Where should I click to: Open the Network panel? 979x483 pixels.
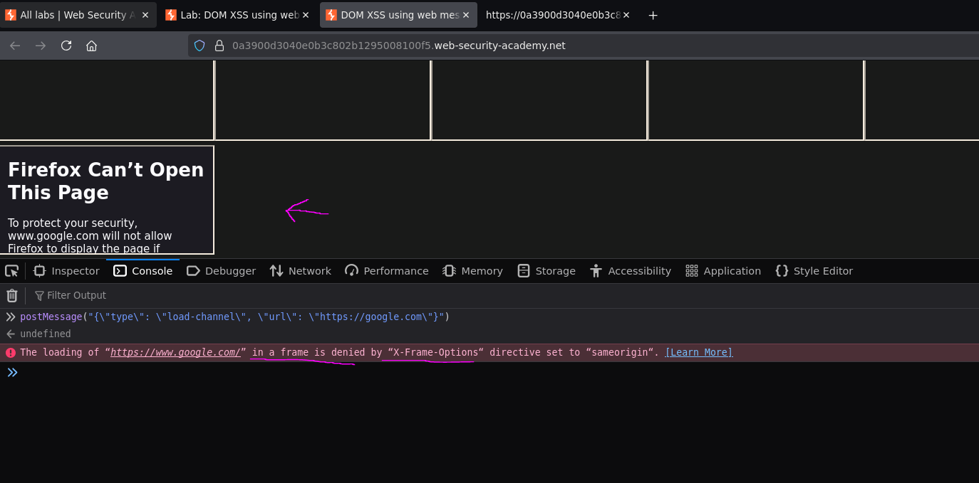point(300,271)
